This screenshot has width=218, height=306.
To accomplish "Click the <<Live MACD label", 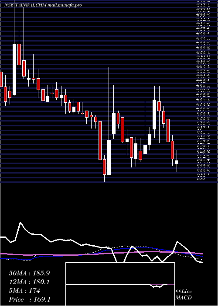I will (184, 295).
